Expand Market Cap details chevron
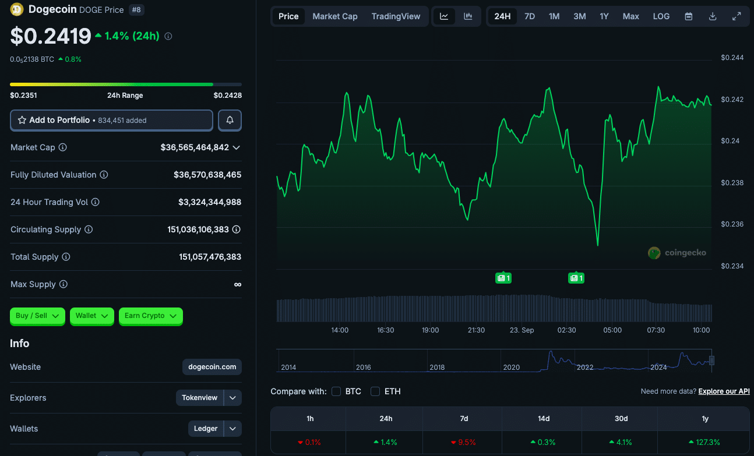754x456 pixels. pyautogui.click(x=236, y=148)
